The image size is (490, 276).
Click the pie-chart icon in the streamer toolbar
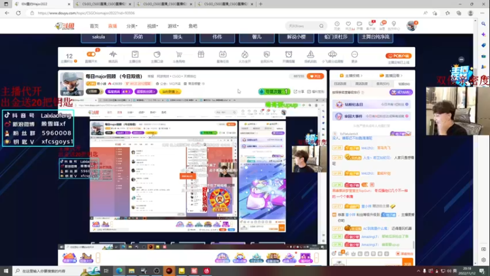coord(157,55)
